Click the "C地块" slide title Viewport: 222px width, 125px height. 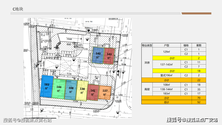coord(18,9)
